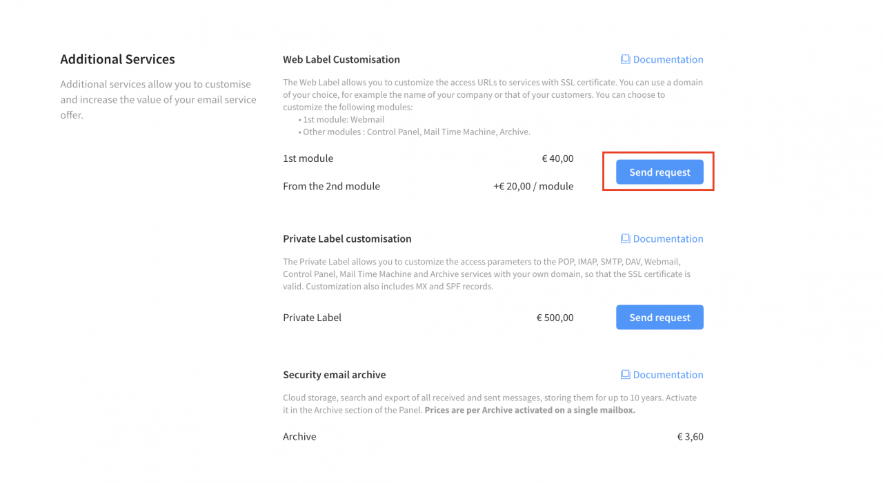Select the Private Label pricing row label
This screenshot has width=883, height=483.
tap(312, 318)
